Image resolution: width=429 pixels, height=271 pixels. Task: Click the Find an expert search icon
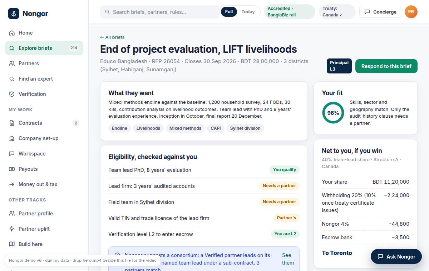click(x=12, y=79)
